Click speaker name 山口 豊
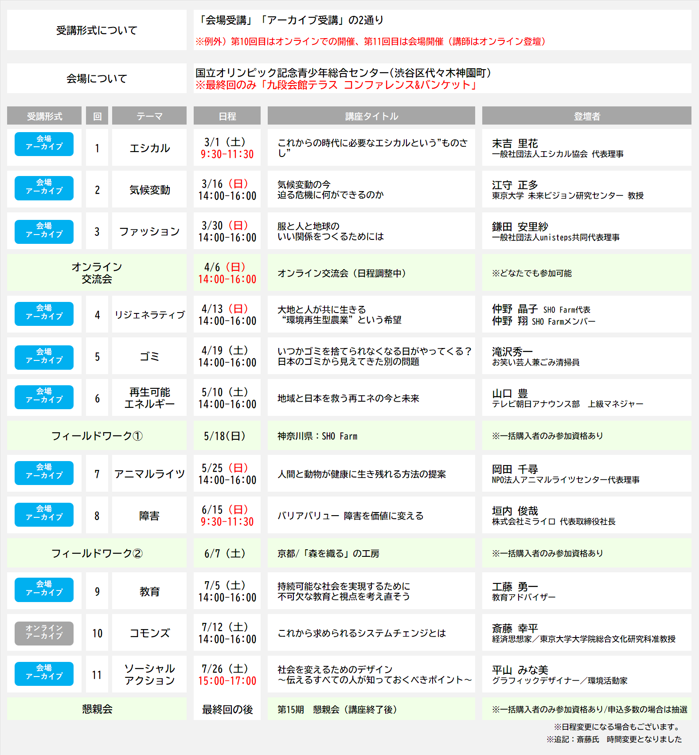 pos(510,393)
